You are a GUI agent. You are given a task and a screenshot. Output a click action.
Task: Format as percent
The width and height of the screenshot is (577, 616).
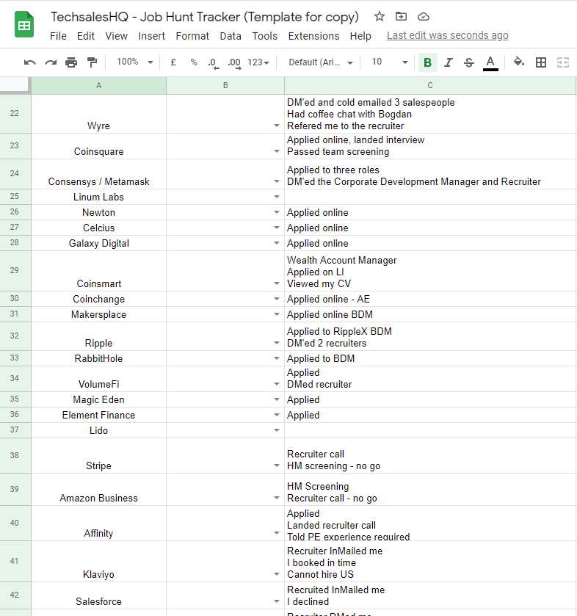[x=194, y=62]
